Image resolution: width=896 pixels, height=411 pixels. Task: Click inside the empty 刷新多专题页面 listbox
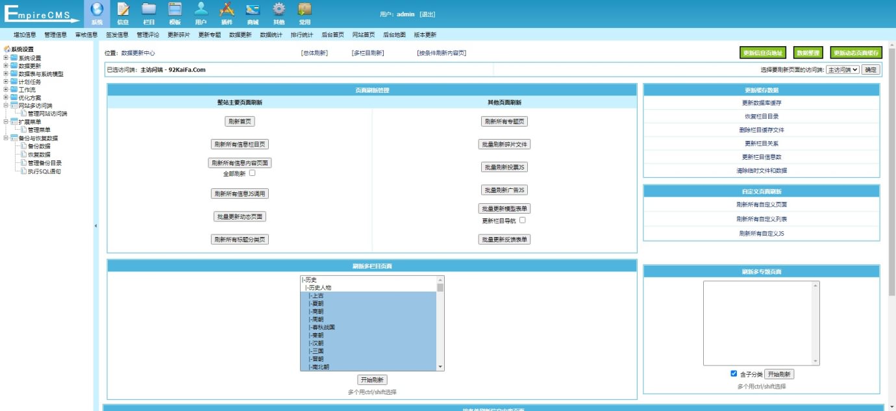[x=758, y=323]
